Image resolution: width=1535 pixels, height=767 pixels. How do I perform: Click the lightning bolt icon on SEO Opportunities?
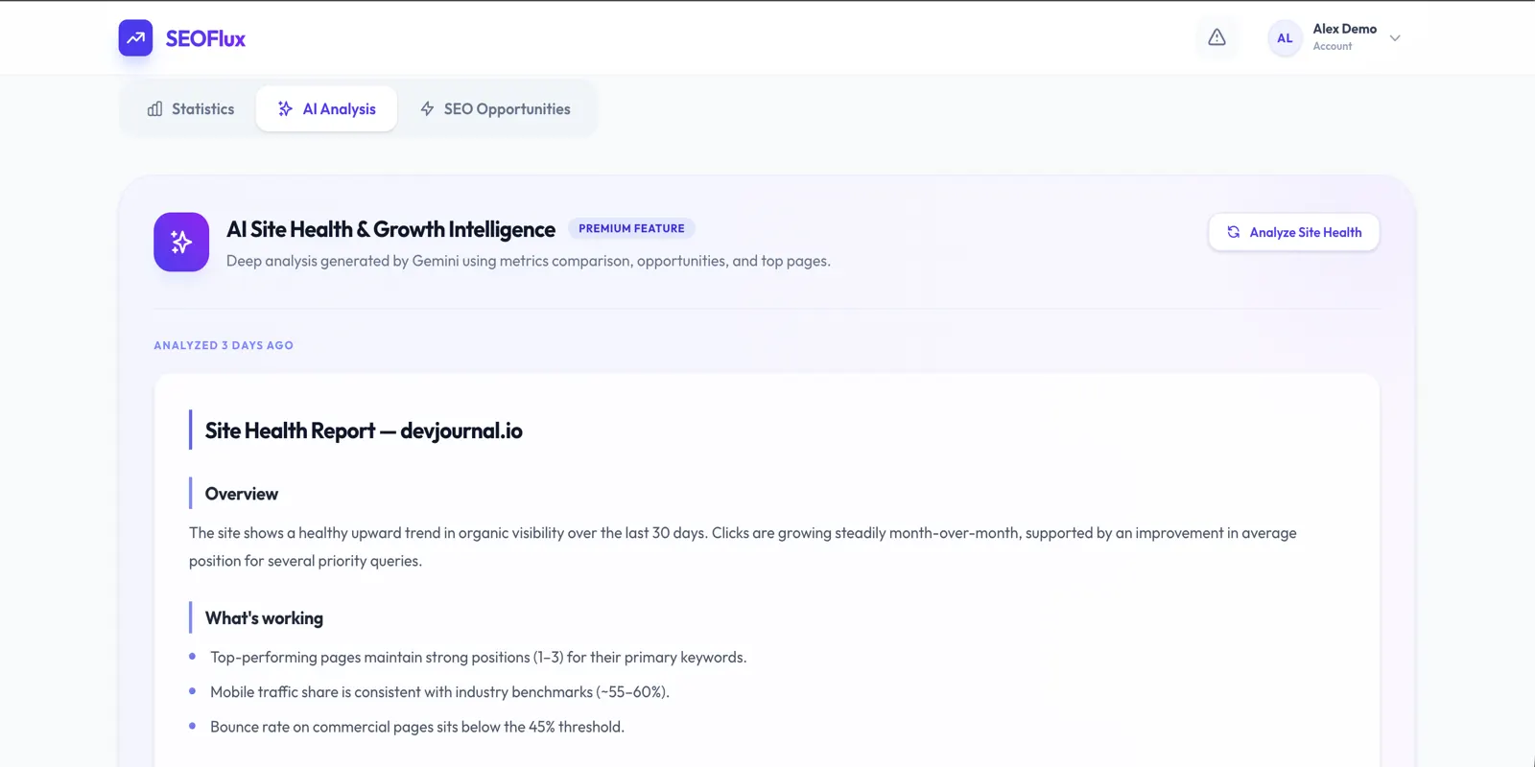pyautogui.click(x=427, y=109)
